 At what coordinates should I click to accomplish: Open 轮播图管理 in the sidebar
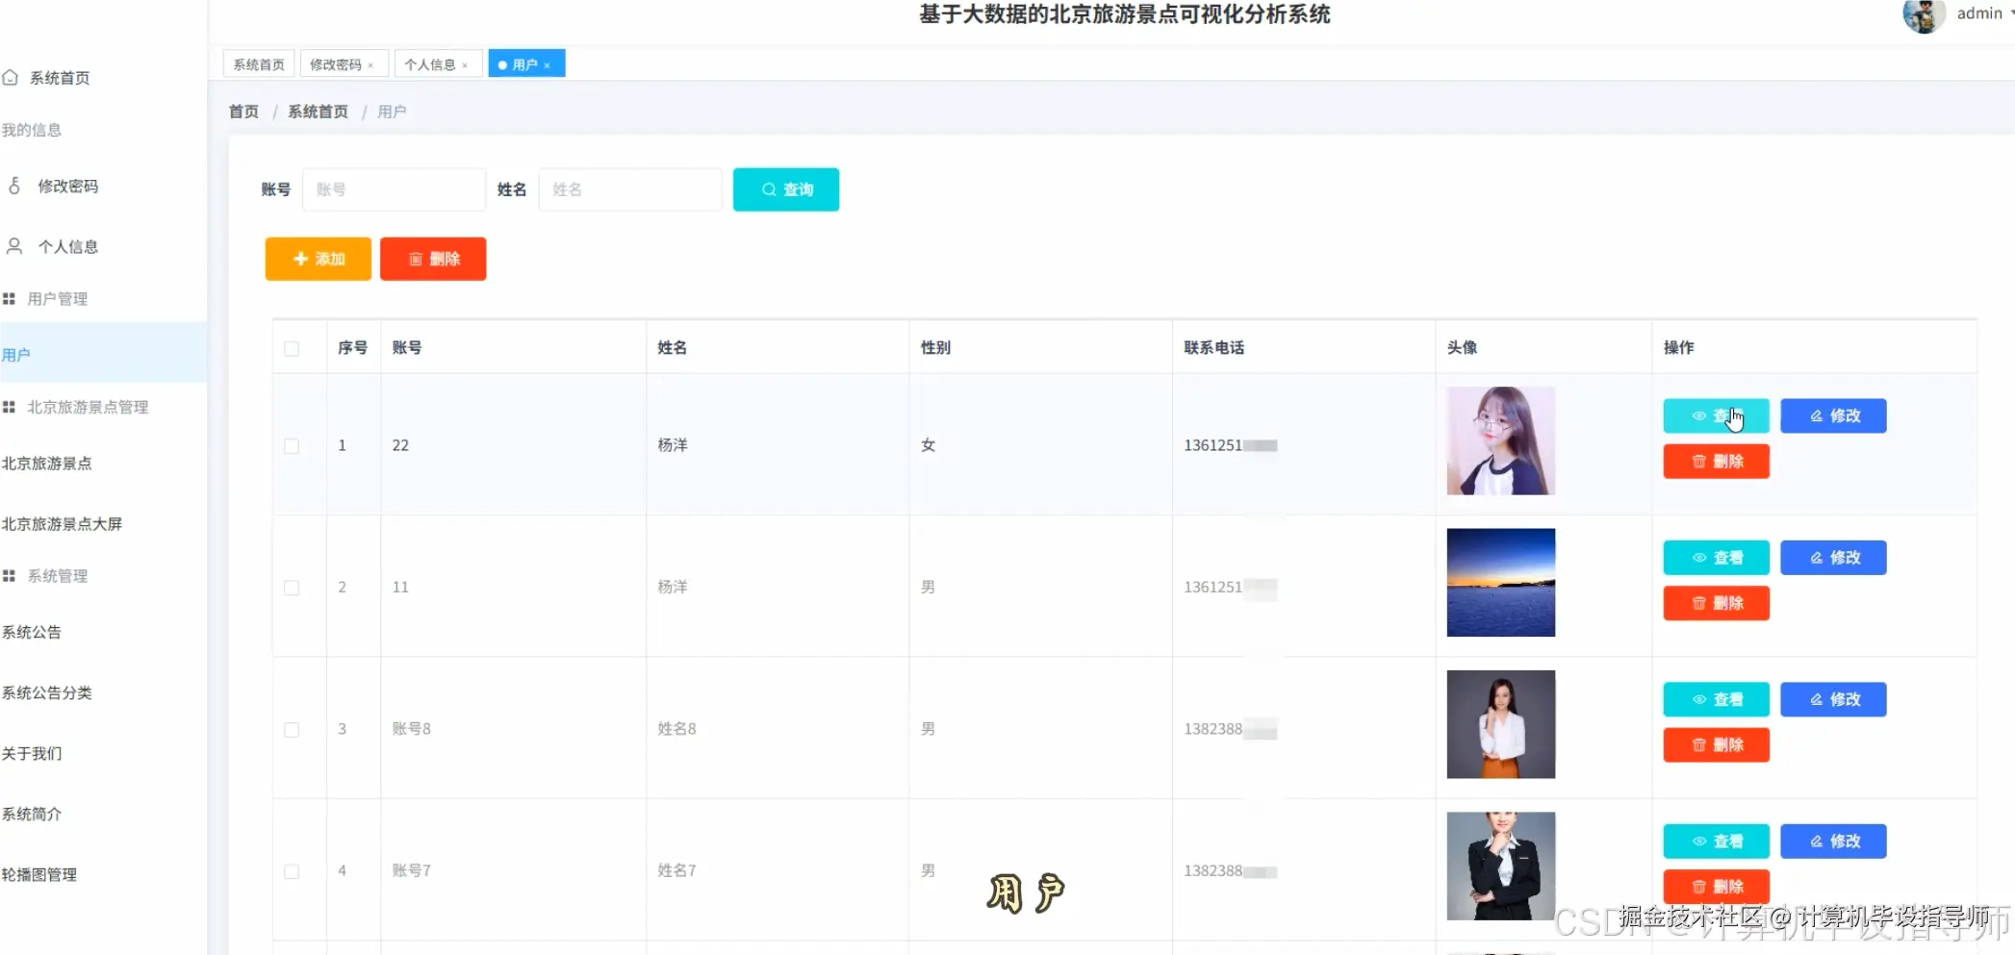coord(40,874)
